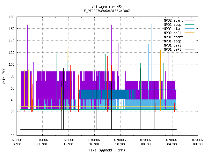The height and width of the screenshot is (153, 204).
Task: Click the x-axis tick 070806 08:00
Action: (42, 142)
